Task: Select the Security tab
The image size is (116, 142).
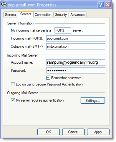Action: (x=61, y=15)
